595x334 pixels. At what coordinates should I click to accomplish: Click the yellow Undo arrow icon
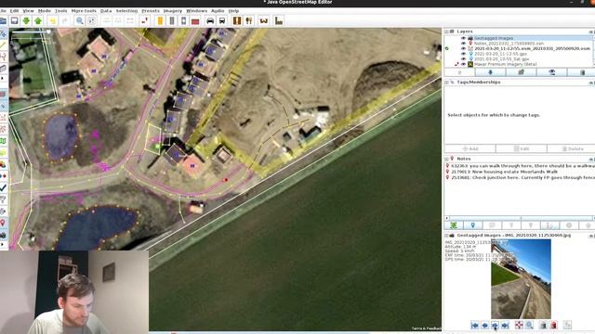tap(52, 20)
